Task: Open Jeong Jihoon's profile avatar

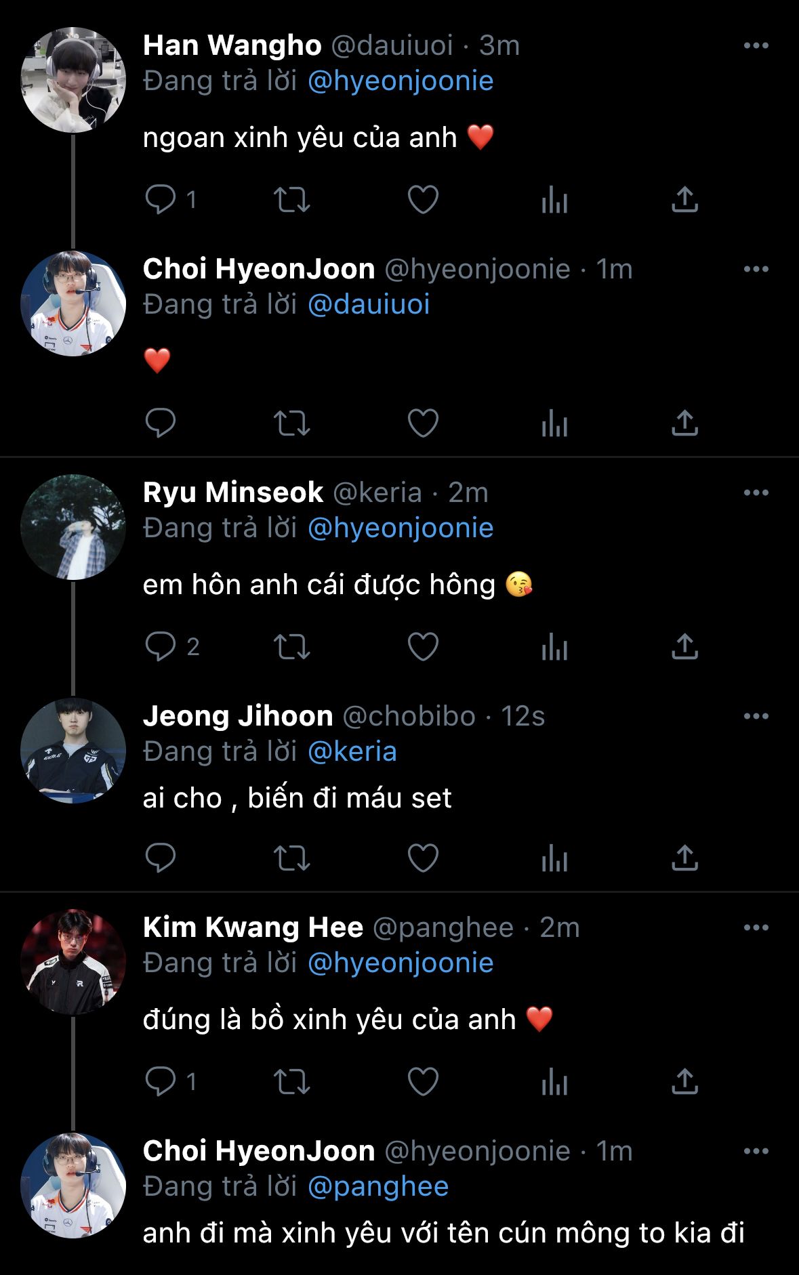Action: point(73,751)
